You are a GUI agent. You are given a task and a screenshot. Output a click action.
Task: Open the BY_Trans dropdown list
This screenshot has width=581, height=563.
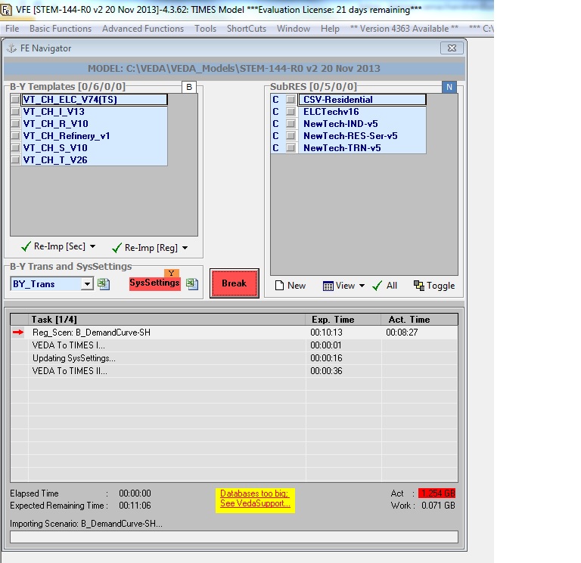[x=87, y=284]
